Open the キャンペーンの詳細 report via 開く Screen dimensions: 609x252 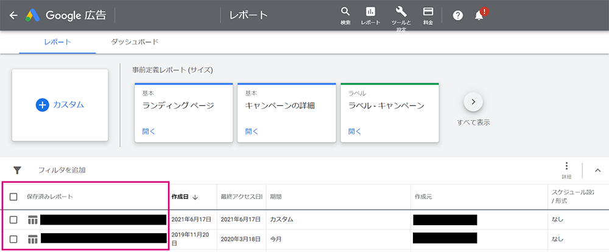(x=252, y=131)
